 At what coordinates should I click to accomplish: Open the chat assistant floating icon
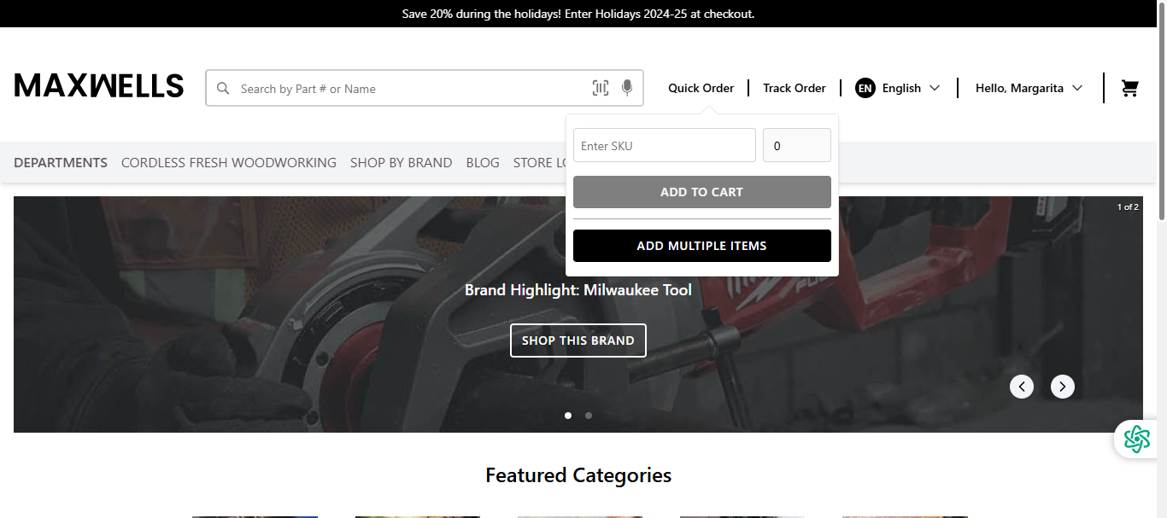[1137, 439]
